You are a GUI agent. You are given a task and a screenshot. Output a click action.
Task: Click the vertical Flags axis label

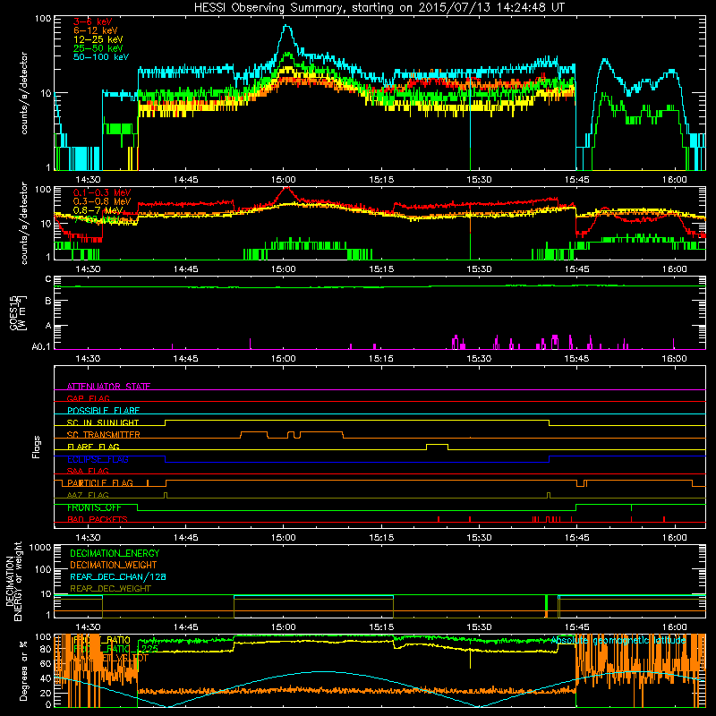pos(37,447)
